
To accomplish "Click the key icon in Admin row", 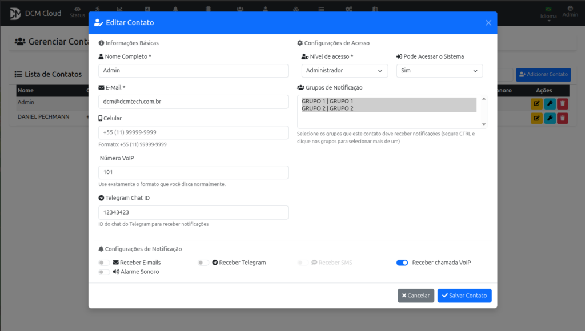I will (550, 103).
